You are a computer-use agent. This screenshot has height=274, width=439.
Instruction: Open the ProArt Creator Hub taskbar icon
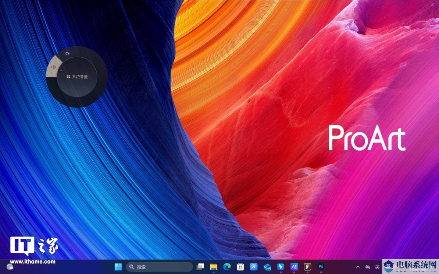(x=307, y=267)
